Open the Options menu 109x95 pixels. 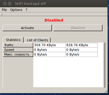pyautogui.click(x=16, y=10)
